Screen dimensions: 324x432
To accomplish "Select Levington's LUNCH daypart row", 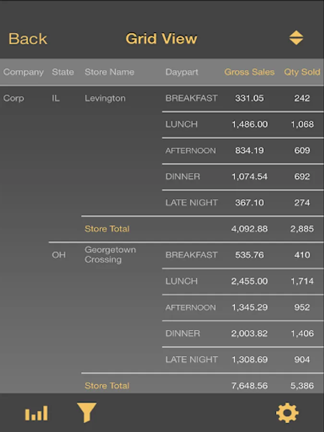I will (181, 124).
